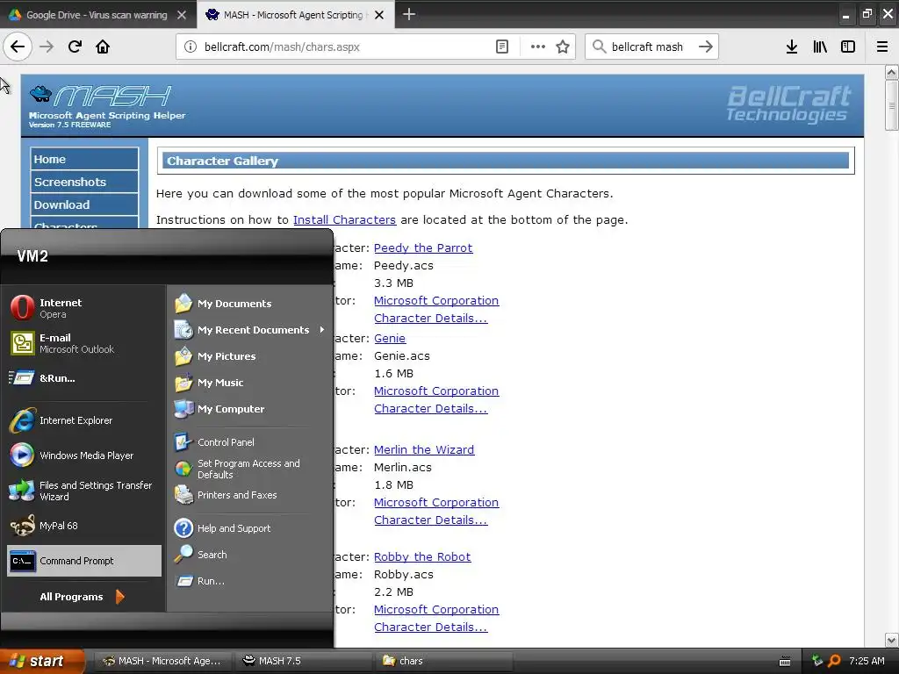Switch to chars folder taskbar button
This screenshot has width=899, height=674.
[442, 661]
